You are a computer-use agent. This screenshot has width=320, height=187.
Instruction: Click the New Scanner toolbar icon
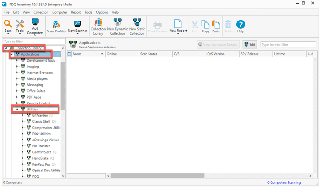(78, 24)
